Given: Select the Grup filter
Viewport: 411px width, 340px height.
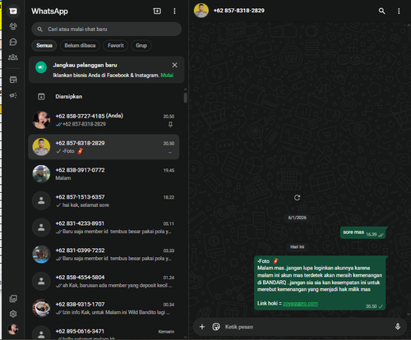Looking at the screenshot, I should [141, 45].
